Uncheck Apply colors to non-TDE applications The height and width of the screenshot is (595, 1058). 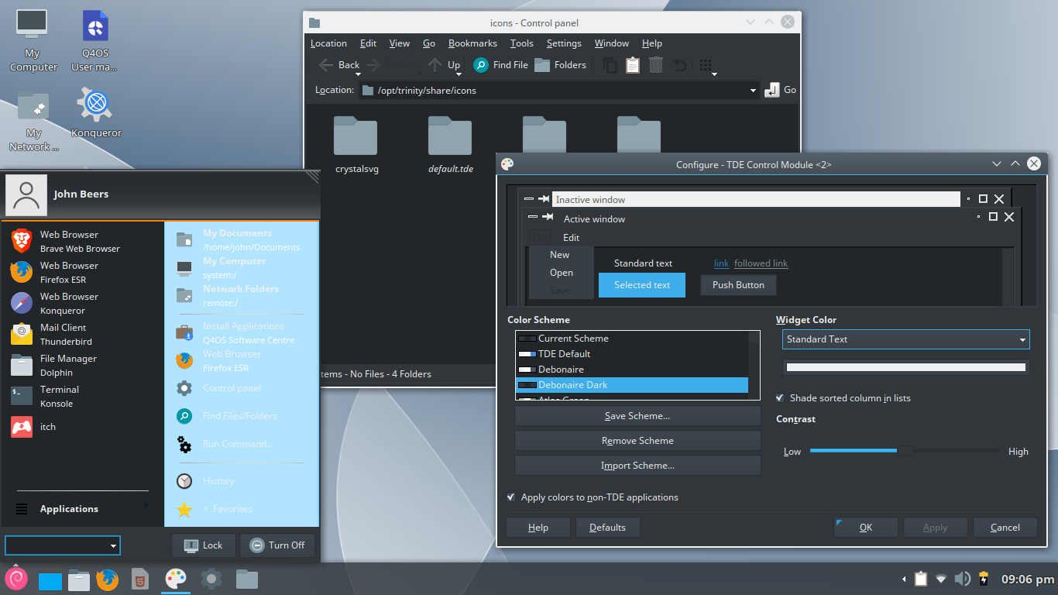pos(511,497)
